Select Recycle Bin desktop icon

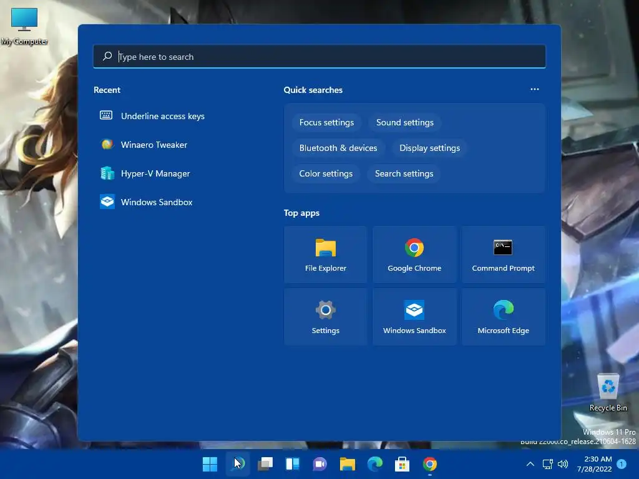pos(608,393)
